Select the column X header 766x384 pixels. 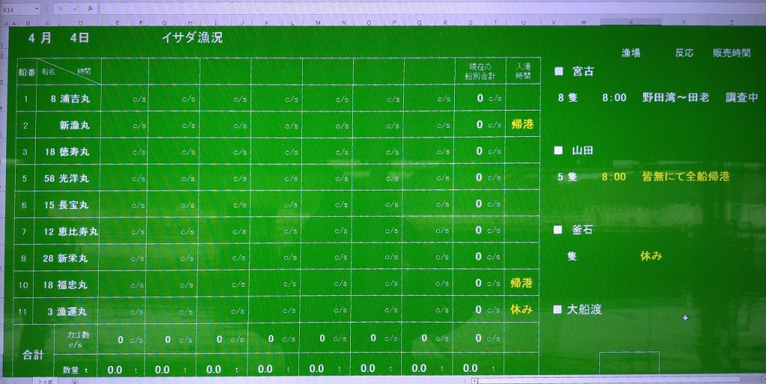coord(632,22)
